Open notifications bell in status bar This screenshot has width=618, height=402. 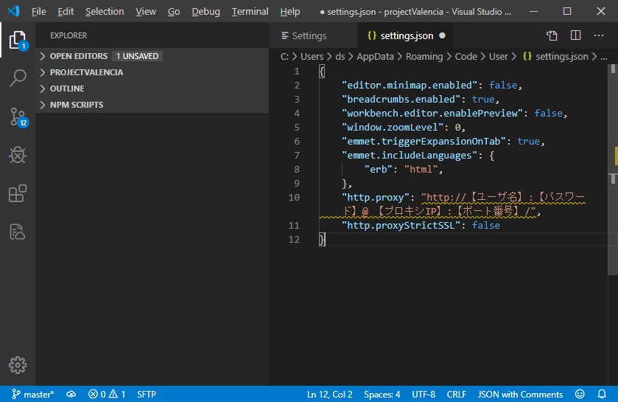point(602,395)
